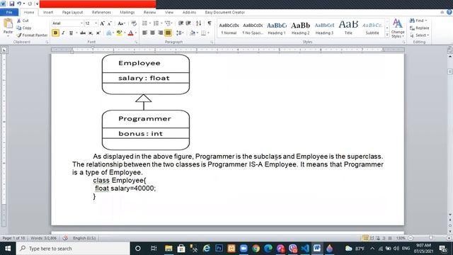The width and height of the screenshot is (453, 255).
Task: Click the Undo icon in title bar
Action: click(19, 4)
